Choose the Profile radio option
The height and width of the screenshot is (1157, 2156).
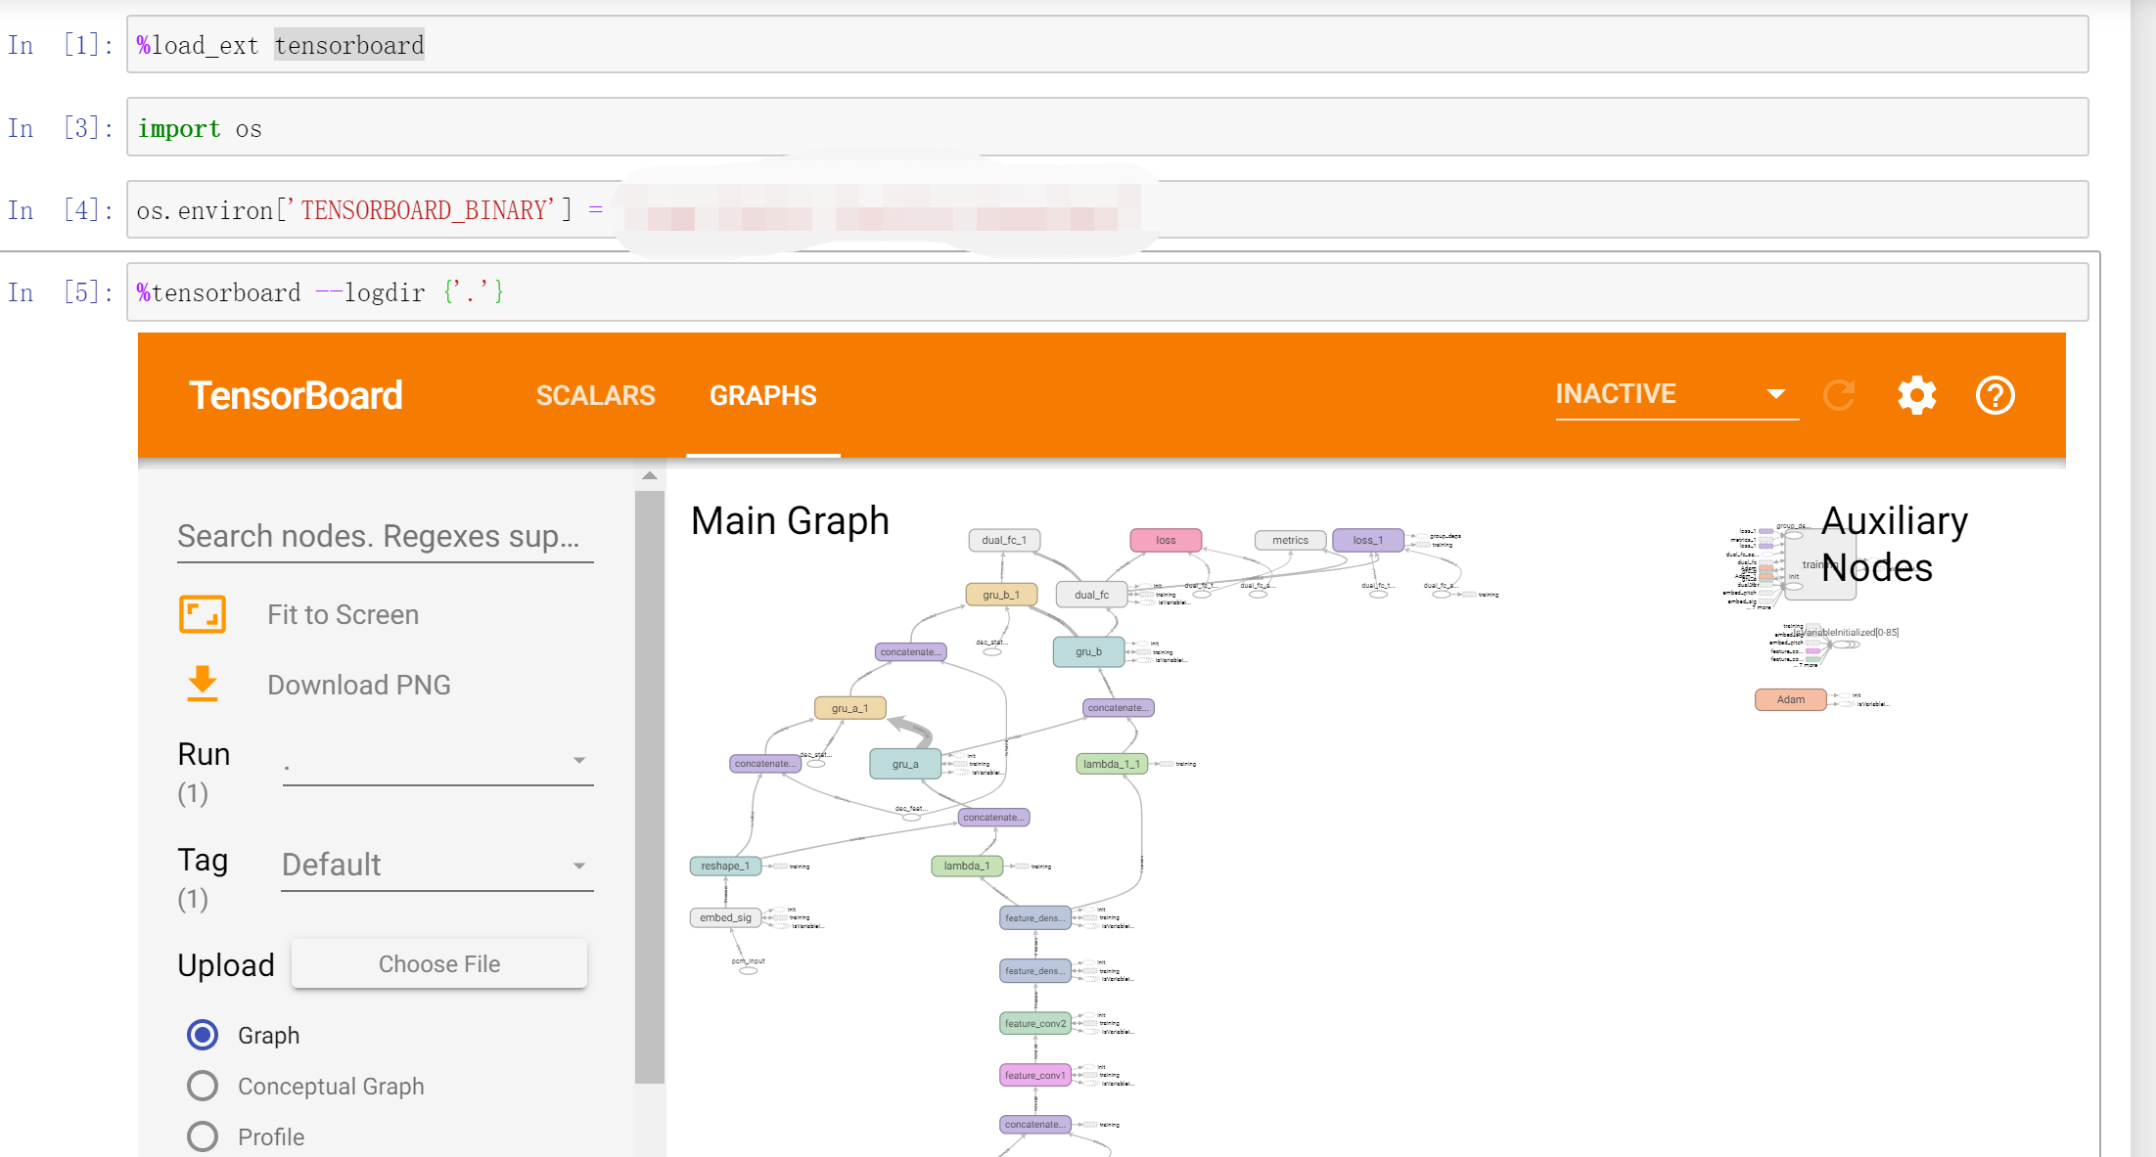pyautogui.click(x=203, y=1136)
